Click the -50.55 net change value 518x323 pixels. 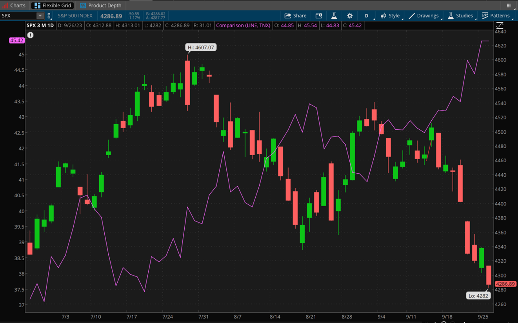pyautogui.click(x=134, y=14)
